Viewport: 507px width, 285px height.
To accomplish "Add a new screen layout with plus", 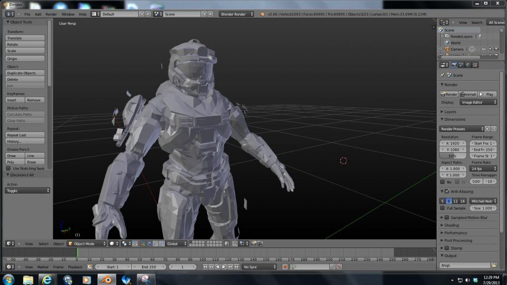I will pyautogui.click(x=142, y=14).
